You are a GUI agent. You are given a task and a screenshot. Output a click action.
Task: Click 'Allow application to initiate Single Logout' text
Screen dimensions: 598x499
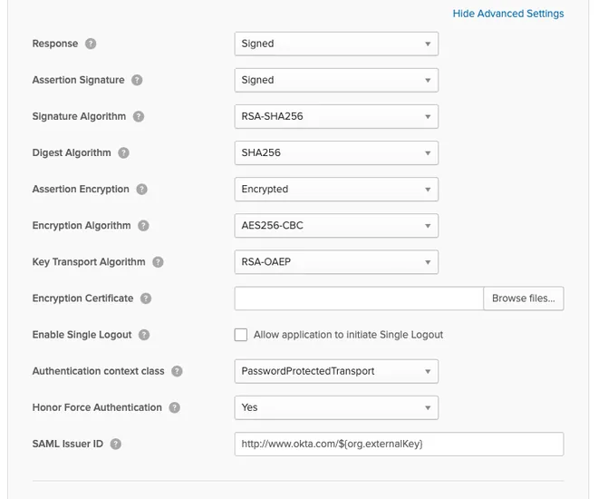(x=349, y=335)
